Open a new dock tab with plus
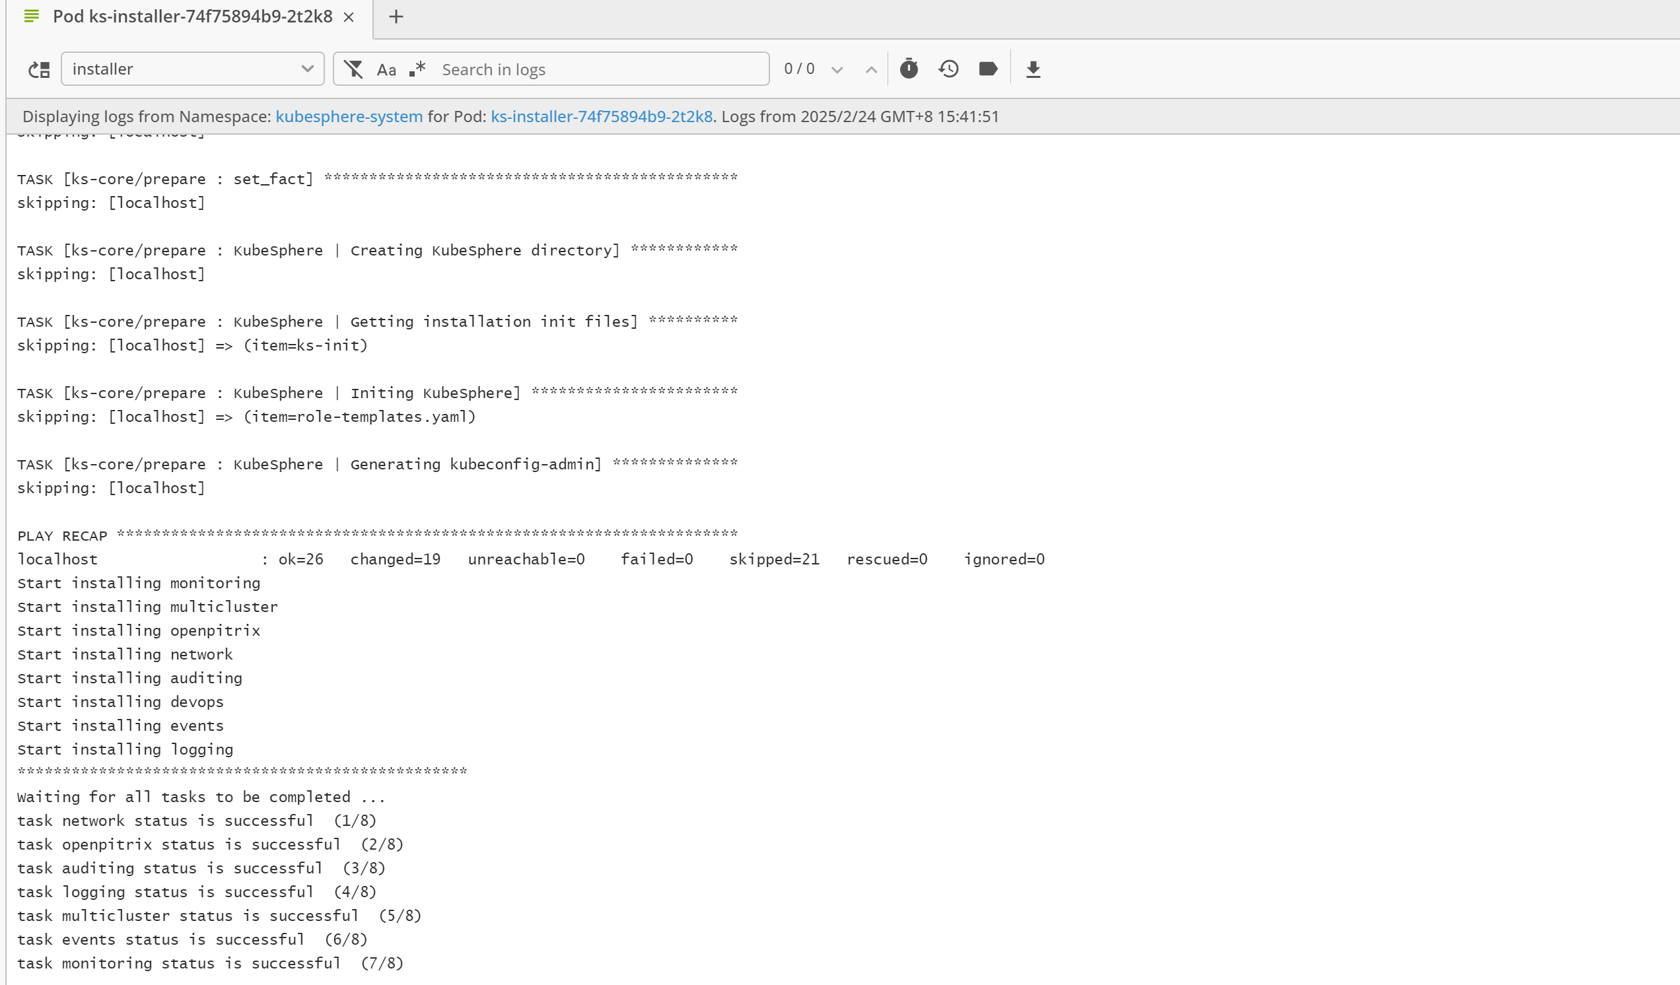The width and height of the screenshot is (1680, 985). tap(396, 17)
